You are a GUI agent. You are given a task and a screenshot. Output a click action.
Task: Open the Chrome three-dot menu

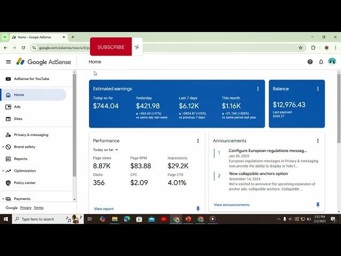[x=336, y=47]
